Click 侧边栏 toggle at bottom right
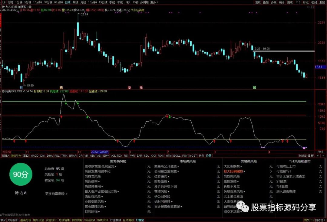327x222 pixels. tap(320, 220)
